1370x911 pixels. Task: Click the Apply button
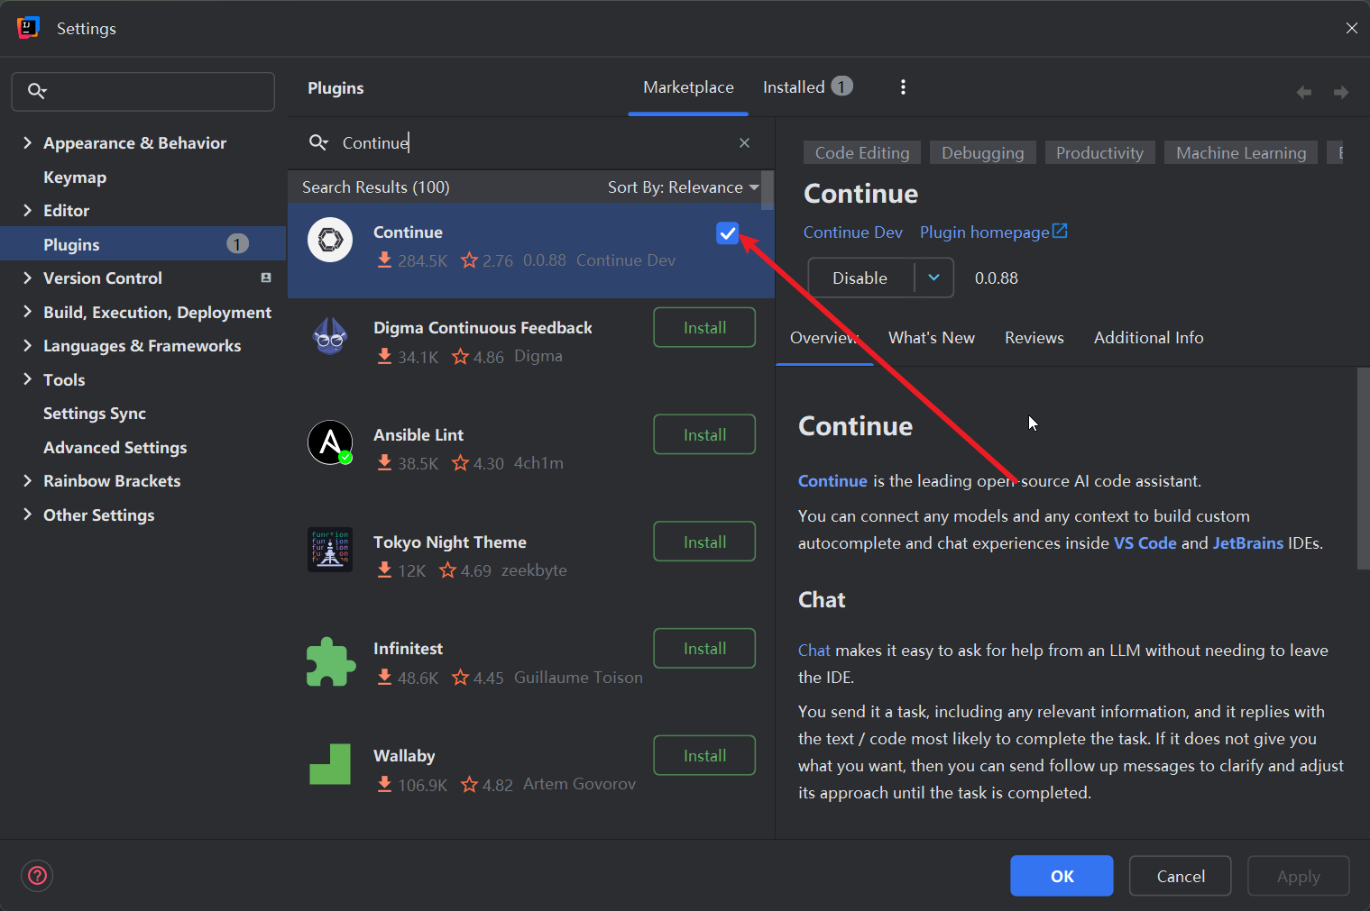pyautogui.click(x=1298, y=876)
